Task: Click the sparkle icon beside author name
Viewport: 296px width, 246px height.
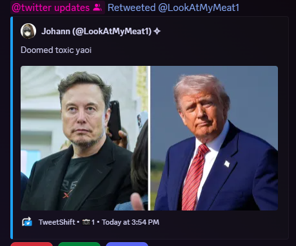Action: [x=157, y=31]
